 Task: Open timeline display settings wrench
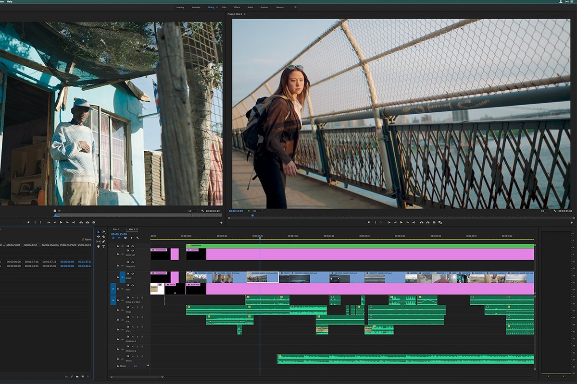[138, 238]
